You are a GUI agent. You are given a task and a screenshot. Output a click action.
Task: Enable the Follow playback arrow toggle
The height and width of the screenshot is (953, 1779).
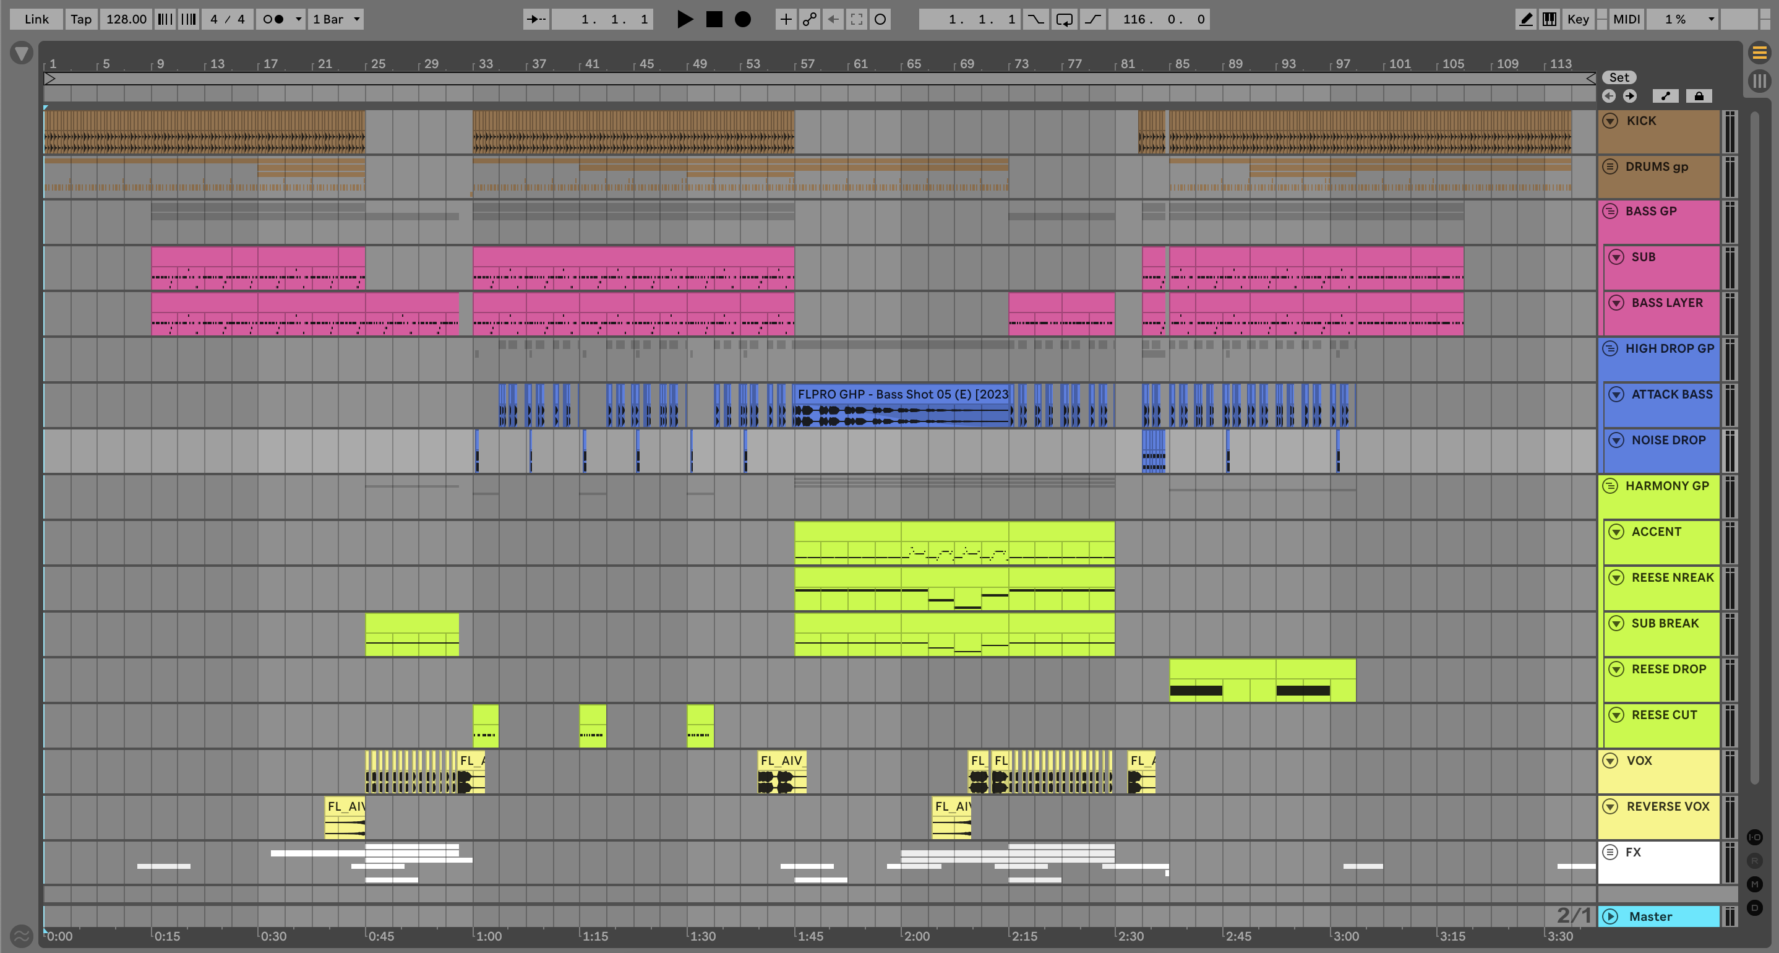[x=535, y=19]
